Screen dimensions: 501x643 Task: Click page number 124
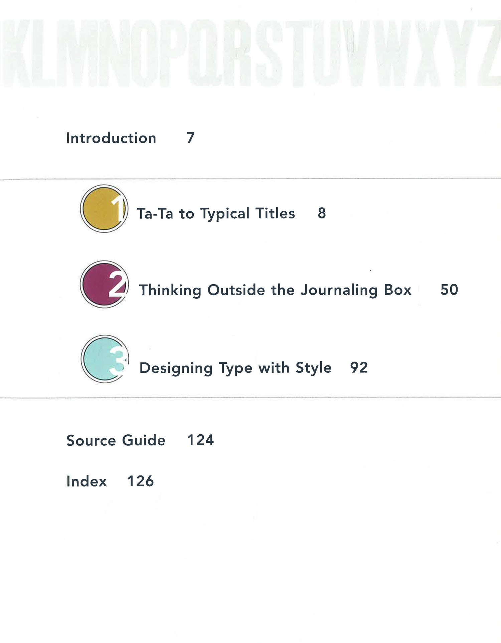point(200,440)
